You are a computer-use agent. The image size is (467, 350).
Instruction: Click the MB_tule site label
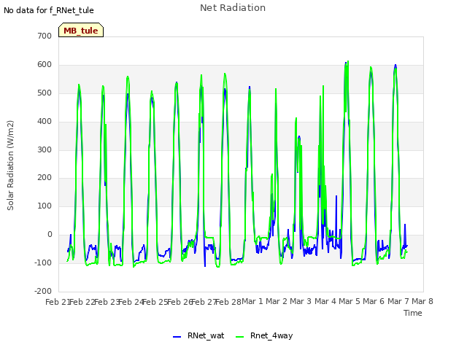coord(81,31)
